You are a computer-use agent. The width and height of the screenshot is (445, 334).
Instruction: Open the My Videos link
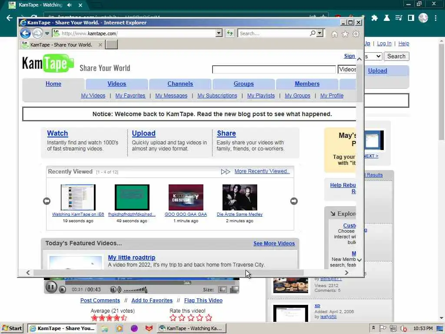point(93,96)
